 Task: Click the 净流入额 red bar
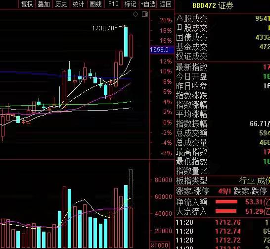pos(226,202)
